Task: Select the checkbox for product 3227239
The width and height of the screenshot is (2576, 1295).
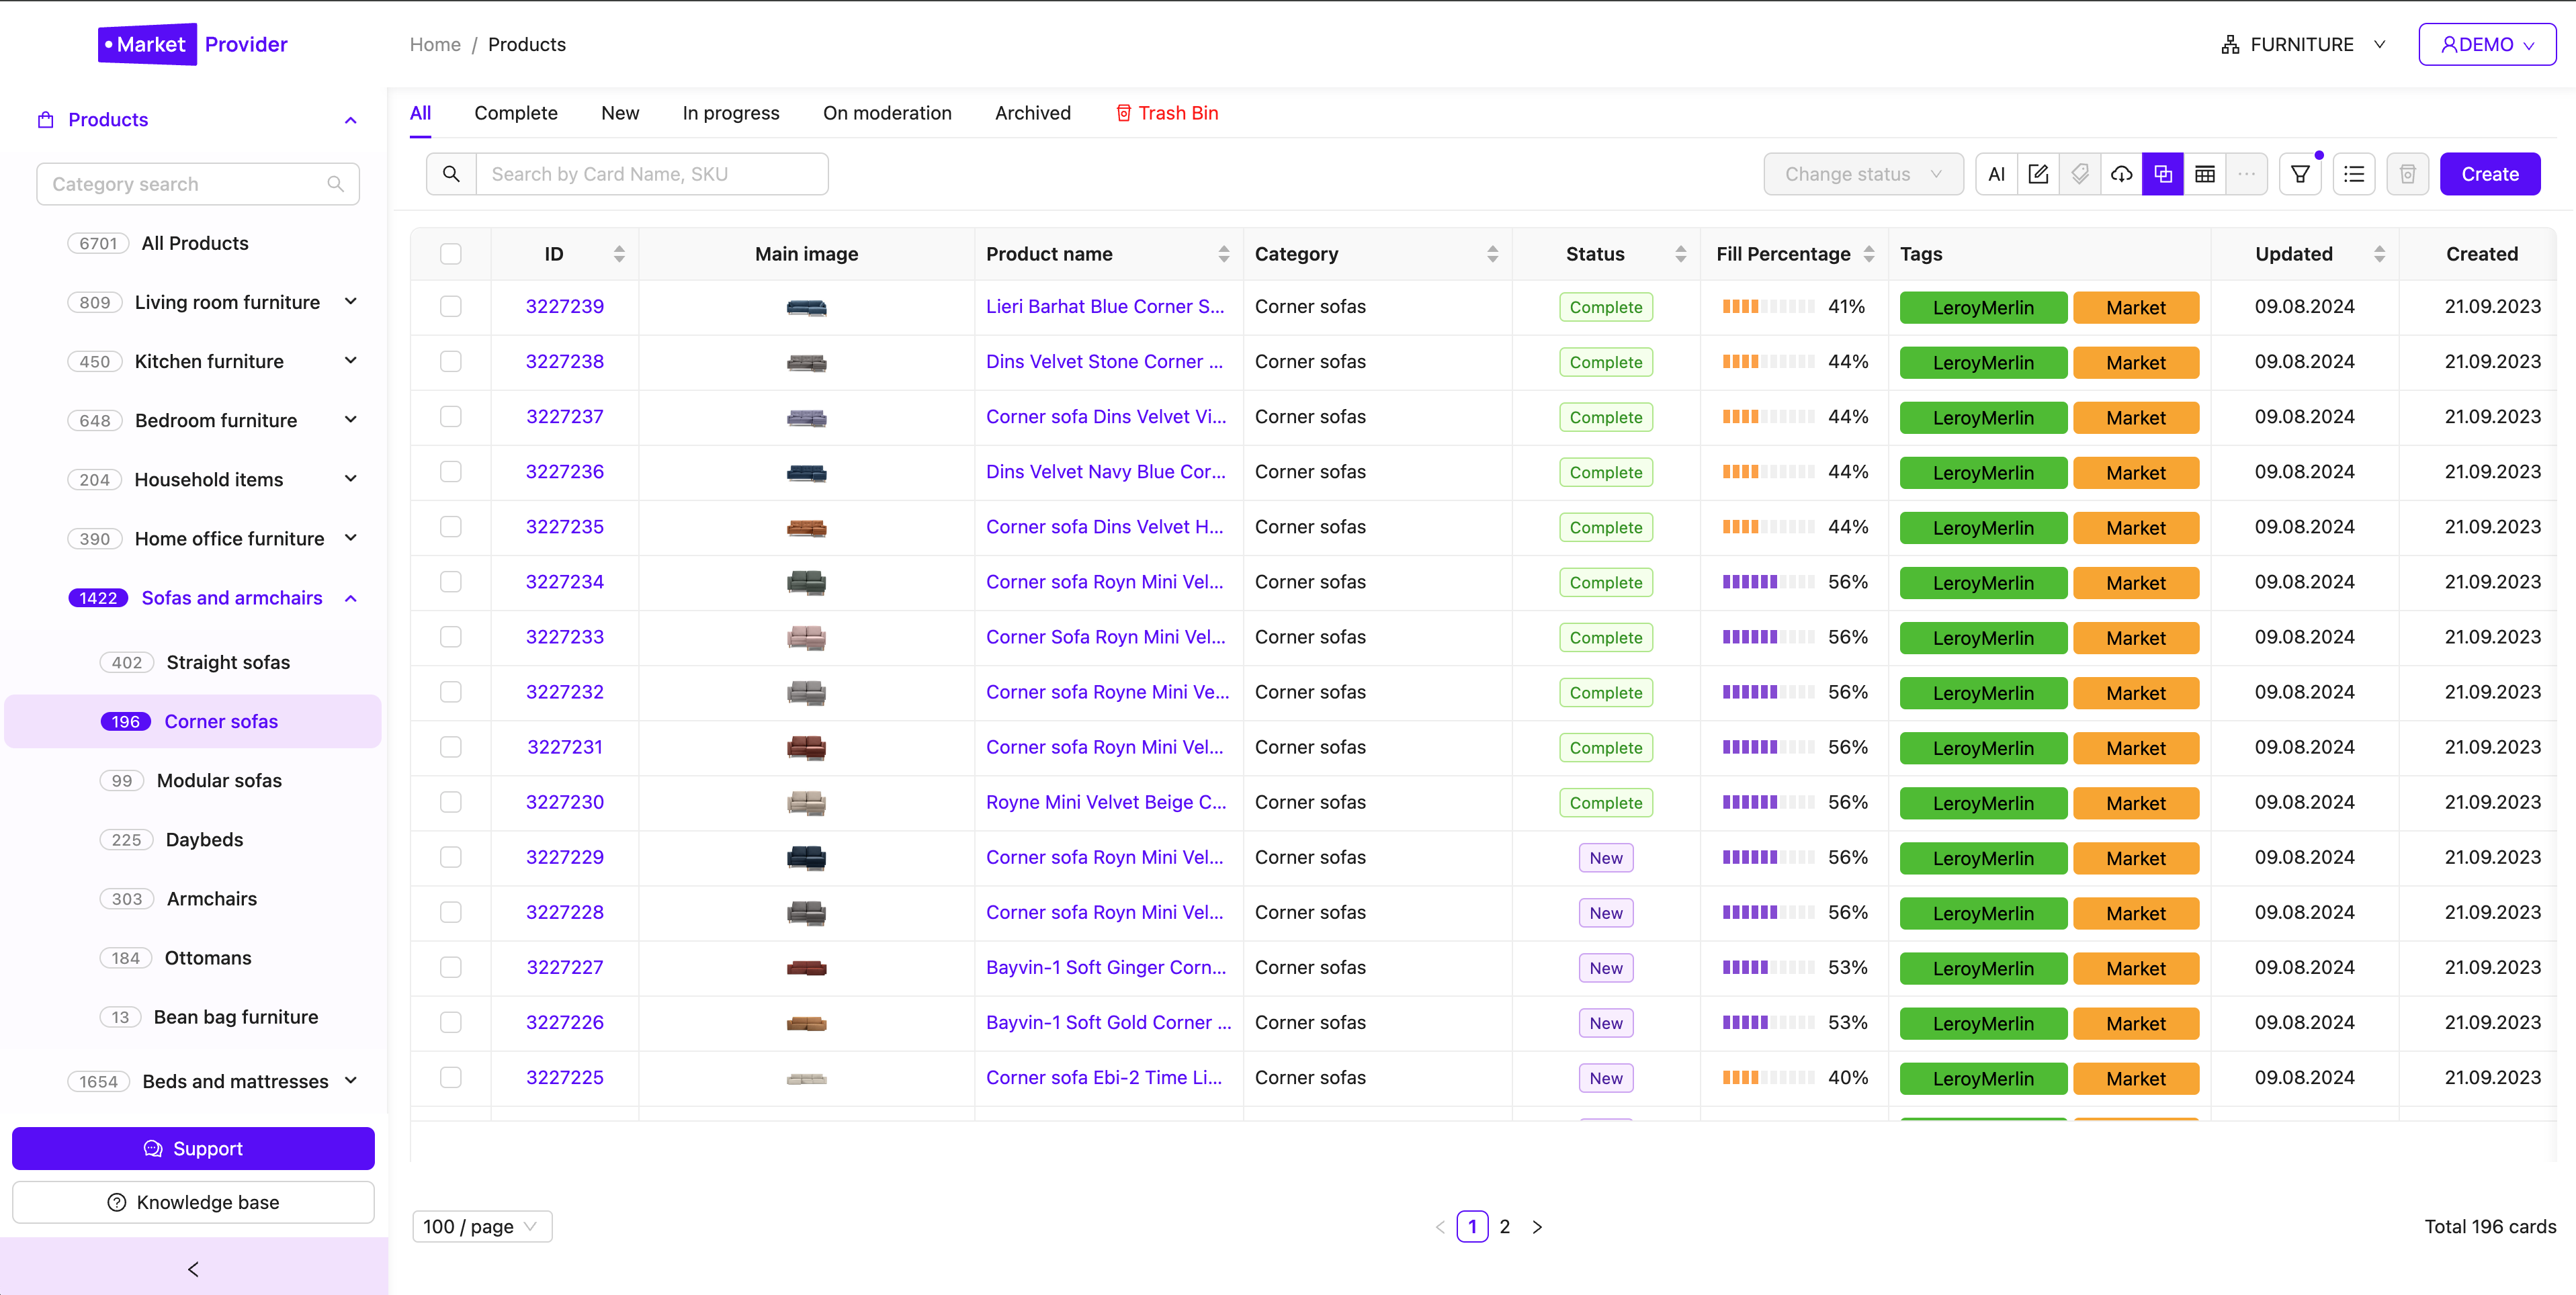Action: tap(451, 307)
